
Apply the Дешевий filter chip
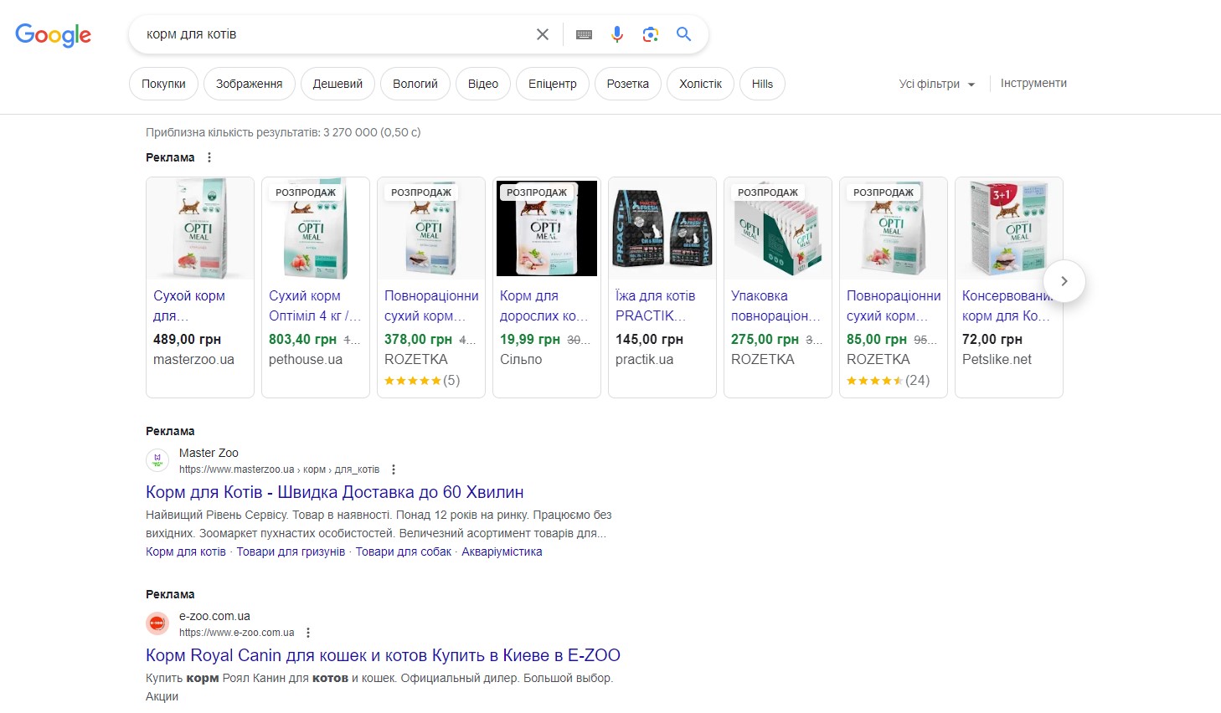coord(337,84)
